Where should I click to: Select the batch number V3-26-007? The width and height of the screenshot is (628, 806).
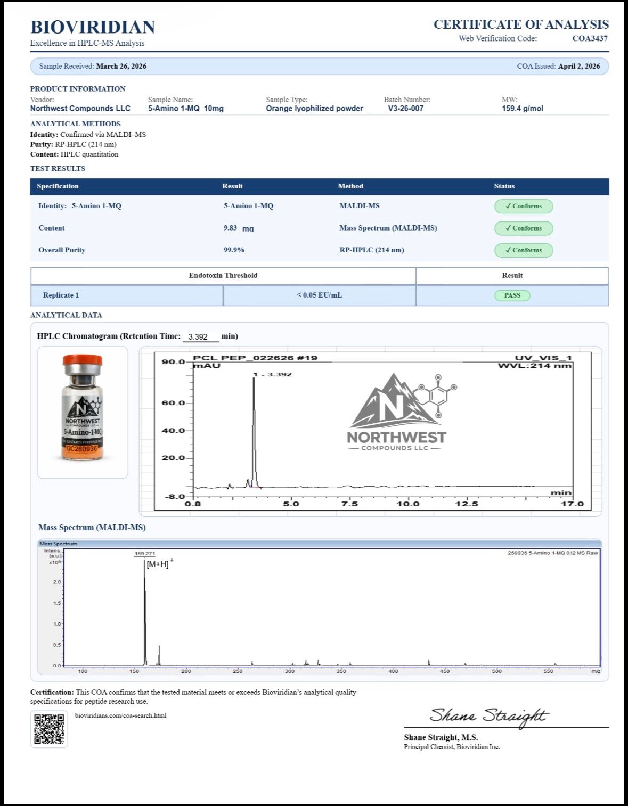point(405,109)
